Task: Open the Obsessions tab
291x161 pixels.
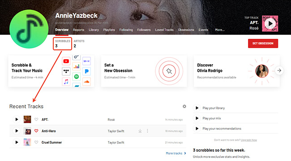Action: (186, 30)
